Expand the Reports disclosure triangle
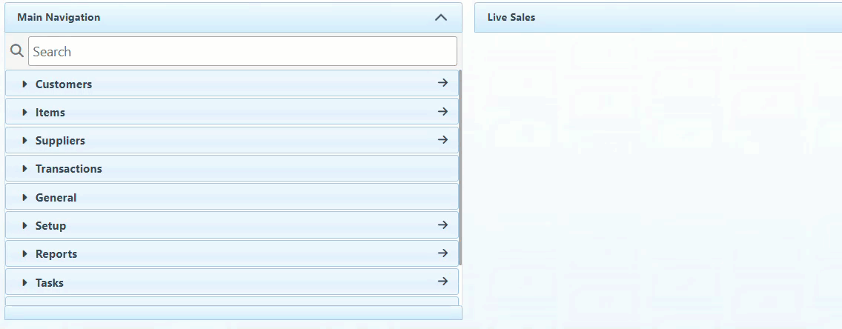Screen dimensions: 842x329 24,254
